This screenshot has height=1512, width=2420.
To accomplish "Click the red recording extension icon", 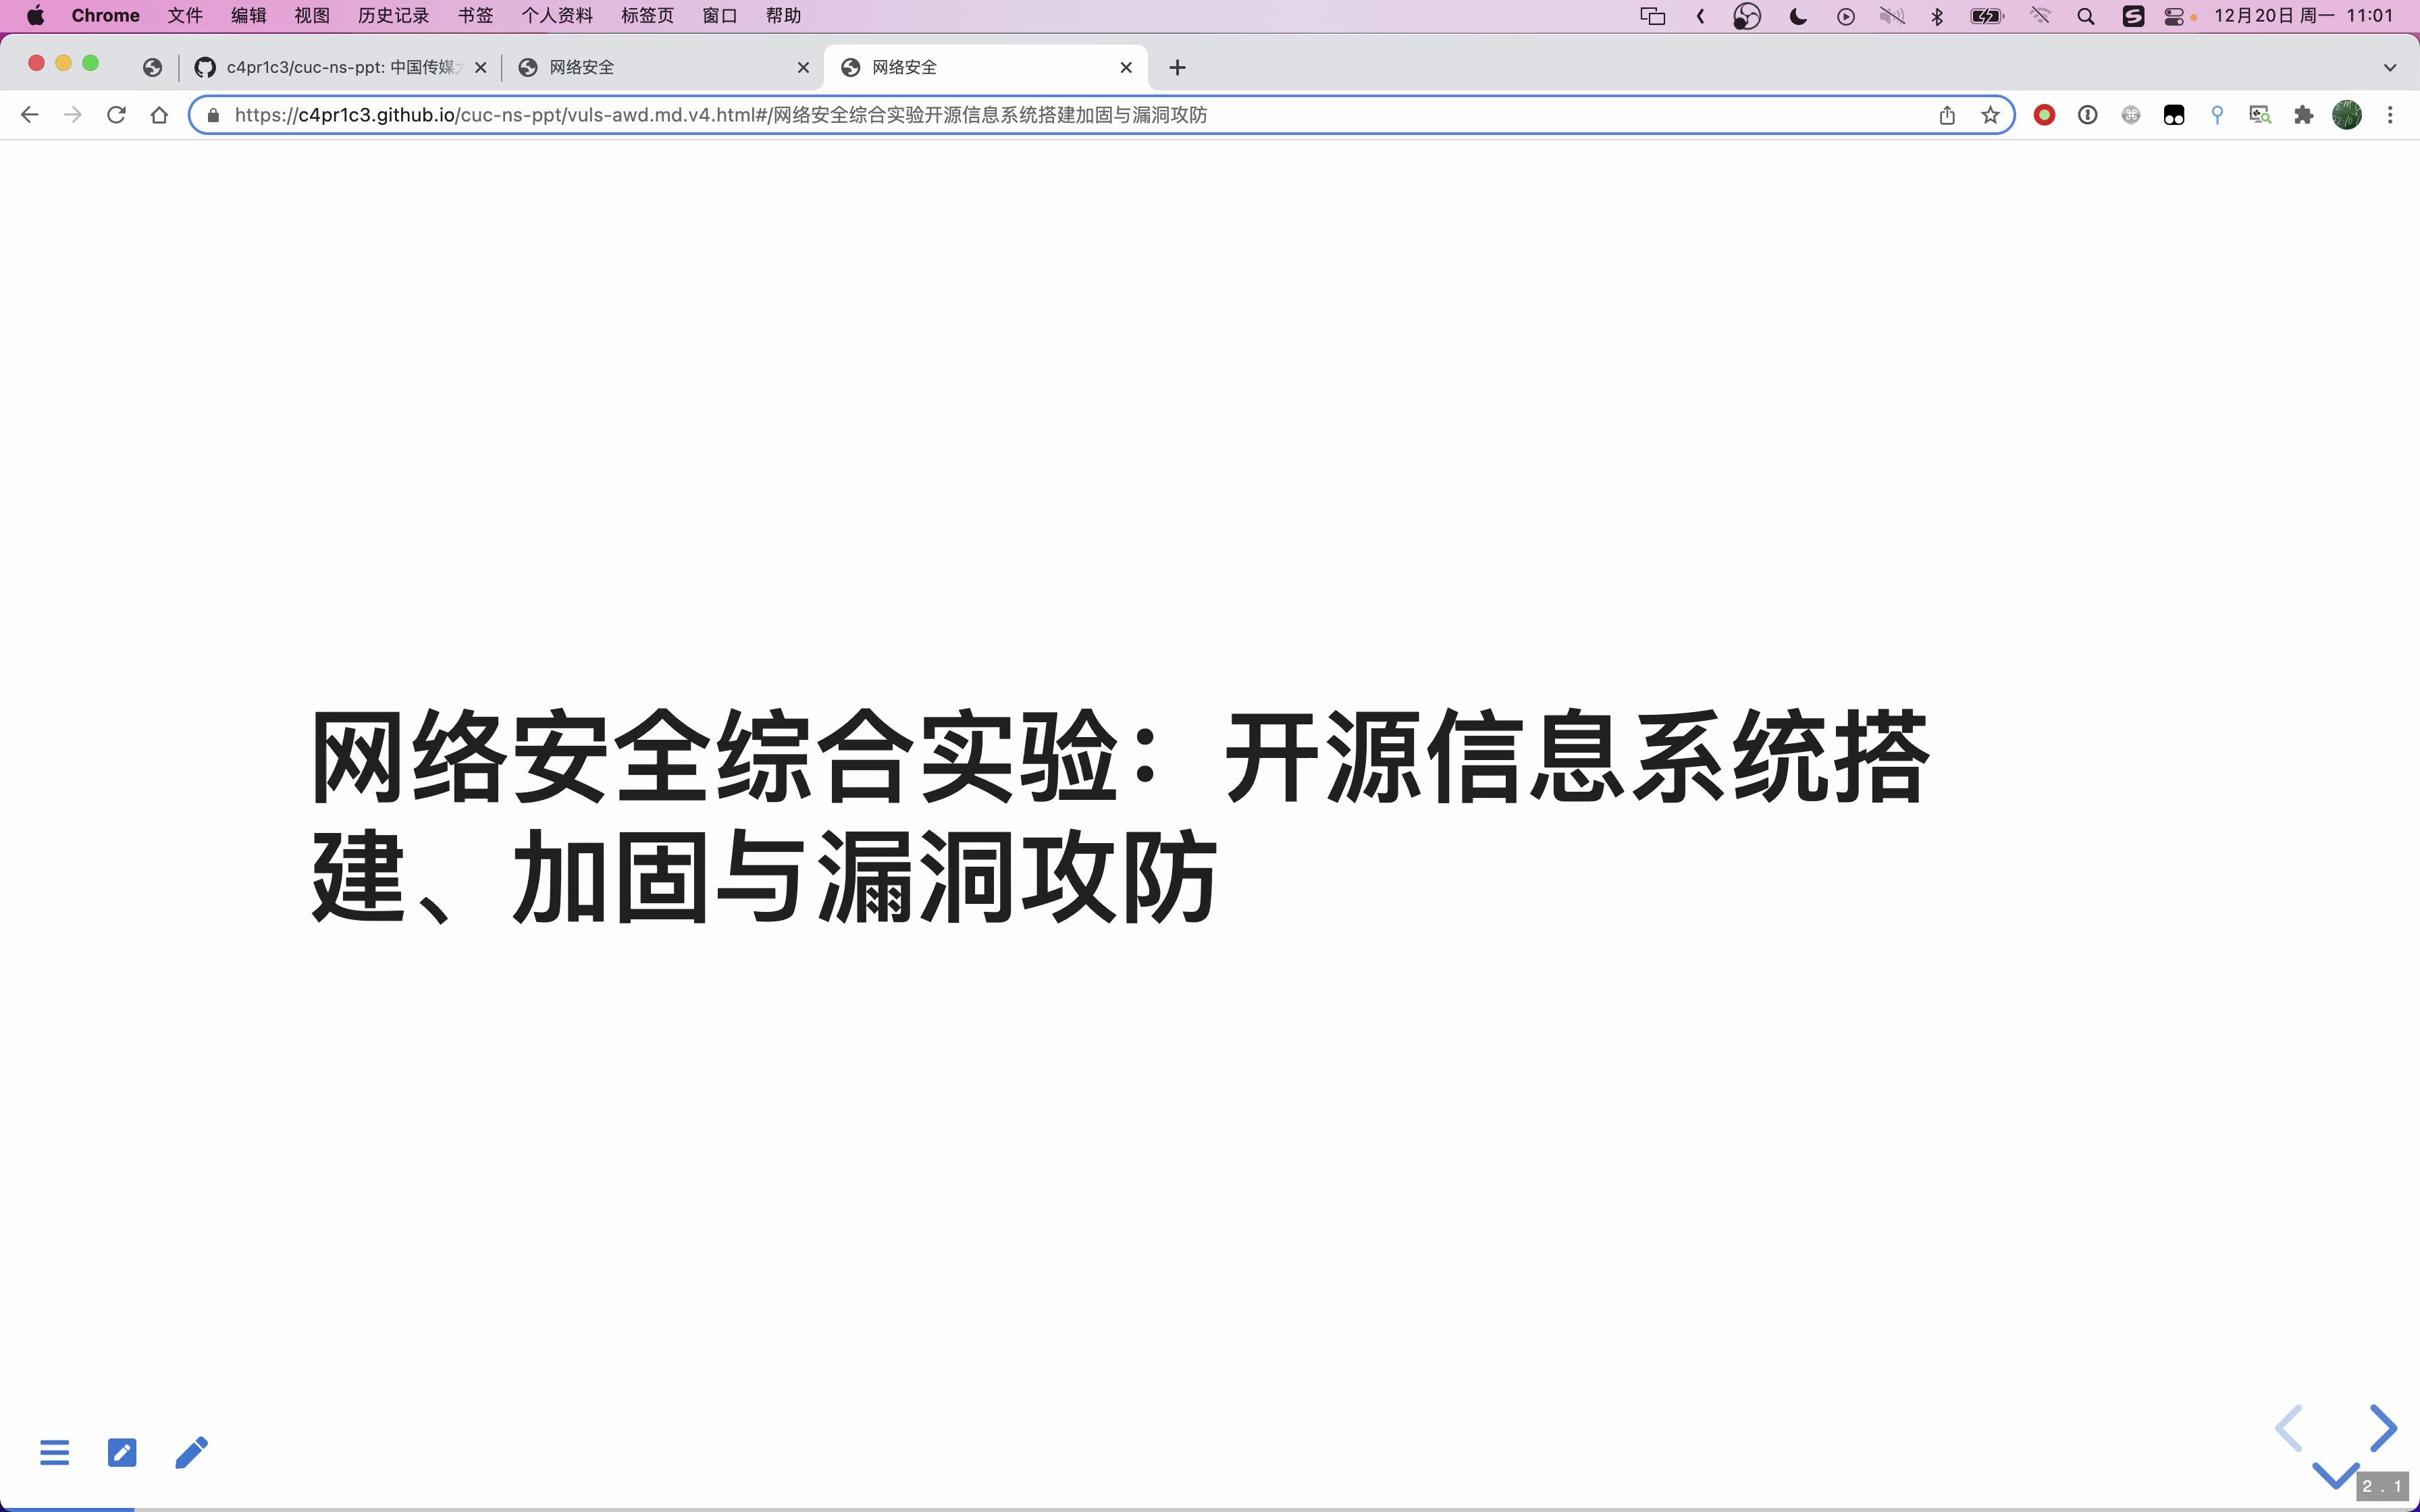I will (x=2044, y=114).
